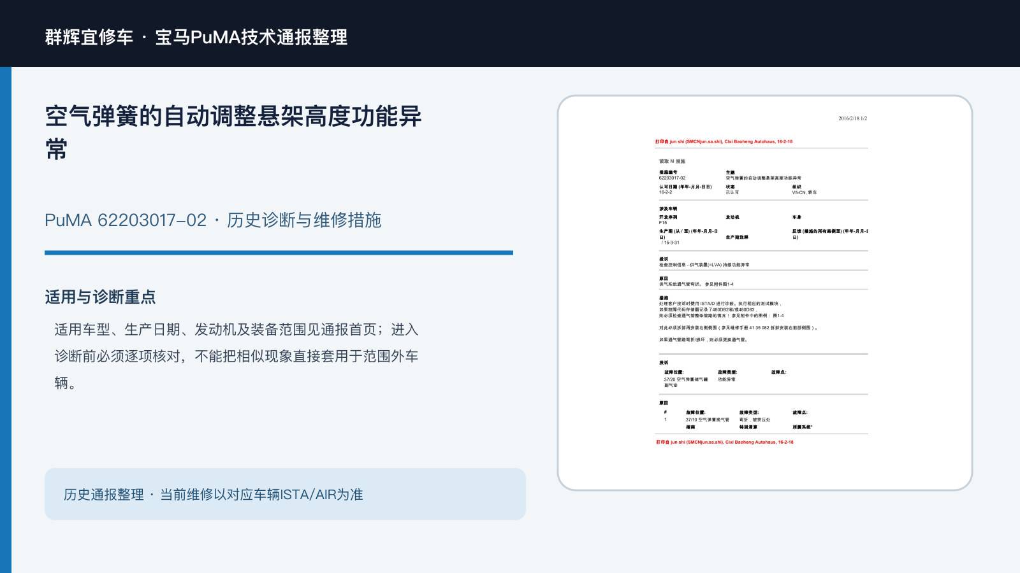Click the paragraph beginning 适用车型、生产日期
This screenshot has height=573, width=1020.
tap(236, 356)
